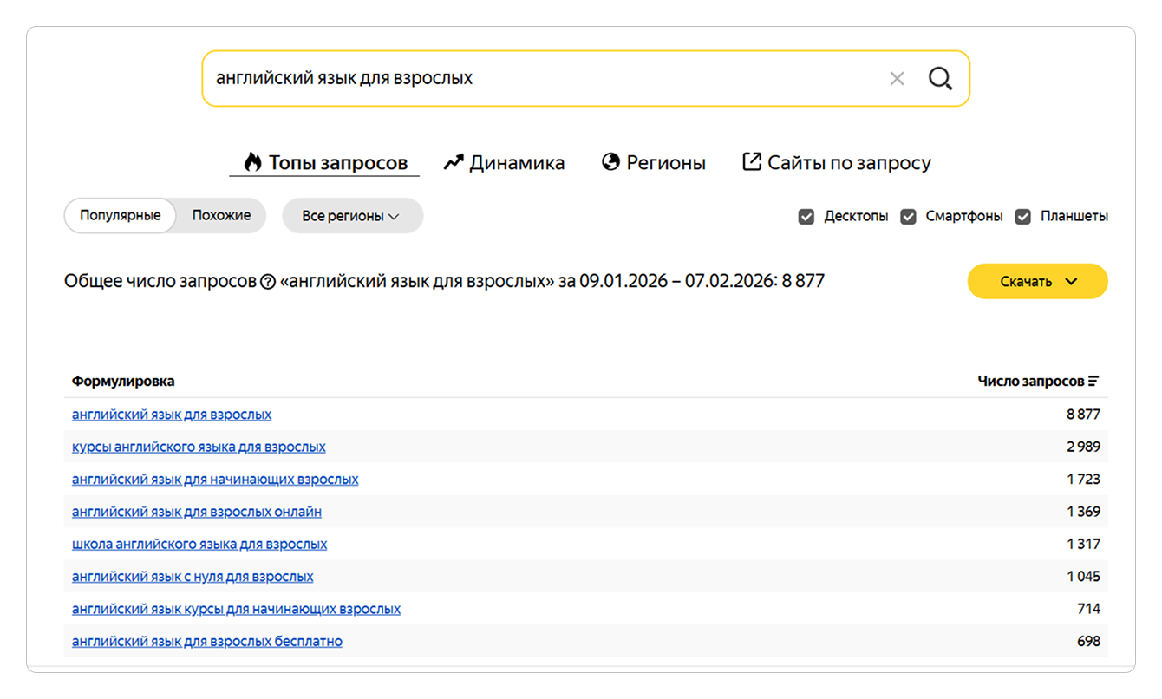The image size is (1162, 699).
Task: Expand the Все регионы dropdown
Action: [352, 216]
